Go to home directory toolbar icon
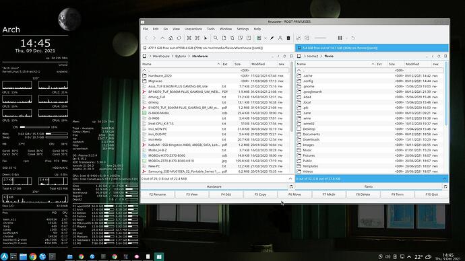This screenshot has width=465, height=261. tap(170, 38)
